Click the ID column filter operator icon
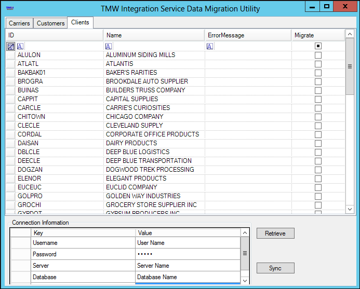Viewport: 360px width, 289px height. tap(20, 46)
